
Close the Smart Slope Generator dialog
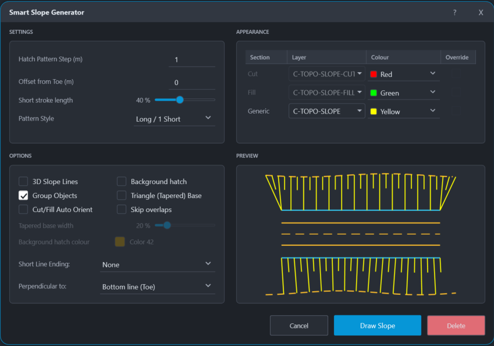pos(481,13)
